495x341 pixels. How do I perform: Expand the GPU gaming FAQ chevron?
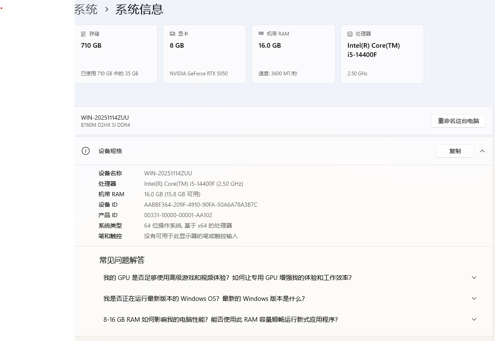coord(474,277)
